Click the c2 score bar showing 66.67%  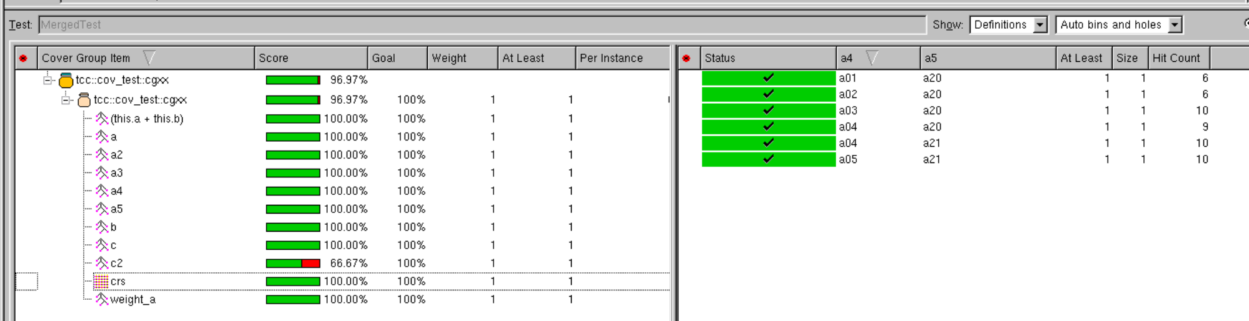293,264
